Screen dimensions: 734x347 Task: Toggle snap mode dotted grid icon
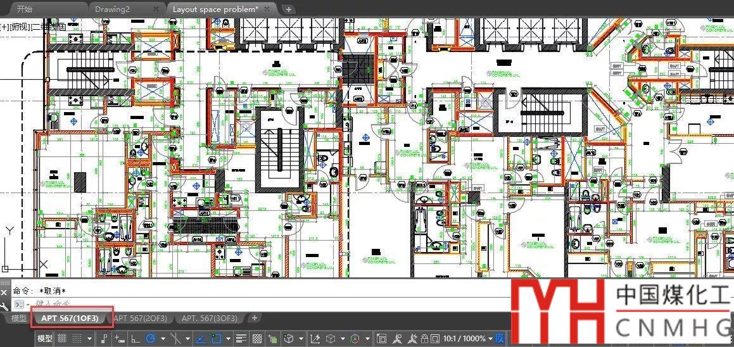[x=79, y=339]
